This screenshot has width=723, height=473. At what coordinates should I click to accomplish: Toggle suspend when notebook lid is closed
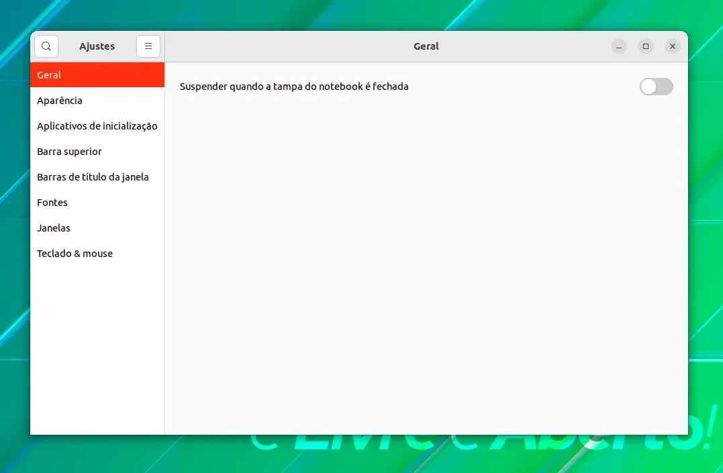(x=656, y=87)
